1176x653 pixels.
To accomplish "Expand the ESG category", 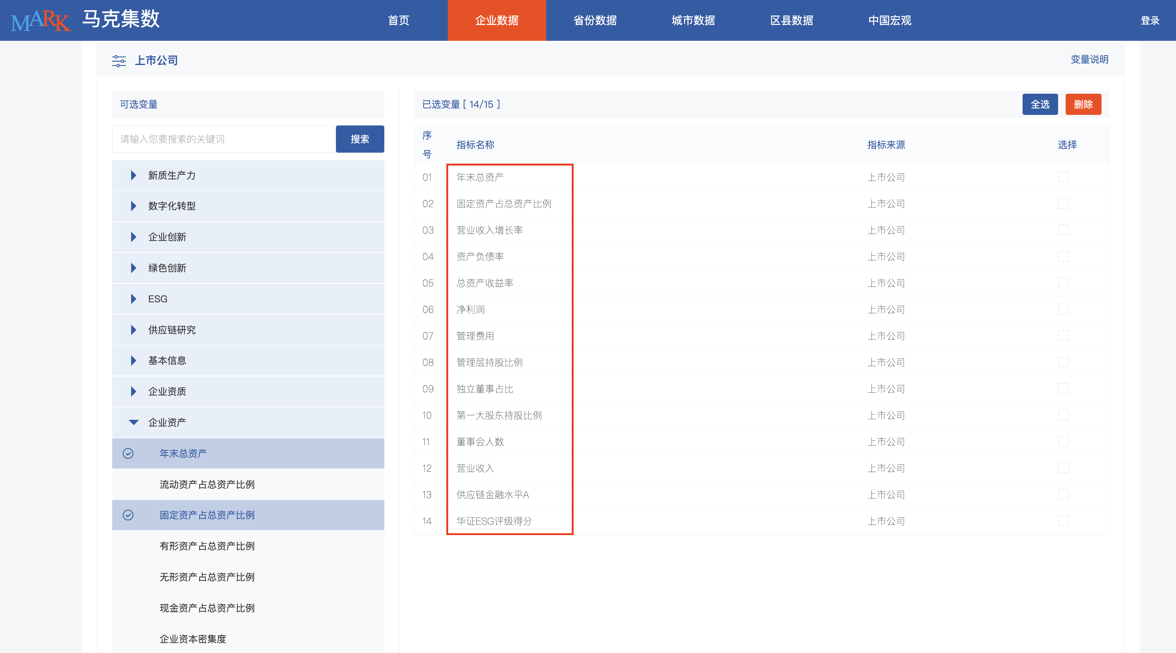I will point(133,299).
